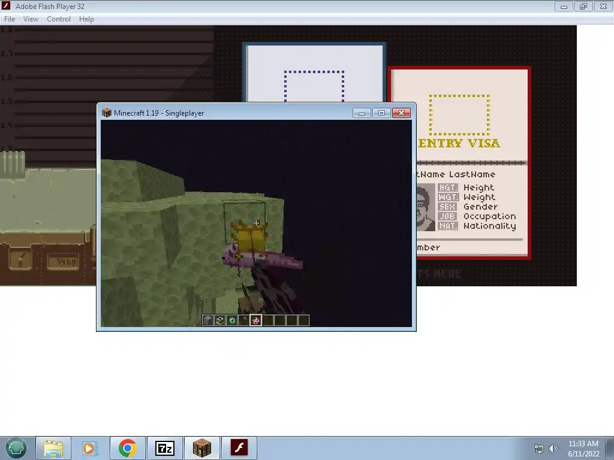614x460 pixels.
Task: Open the Help menu in Flash Player
Action: (86, 19)
